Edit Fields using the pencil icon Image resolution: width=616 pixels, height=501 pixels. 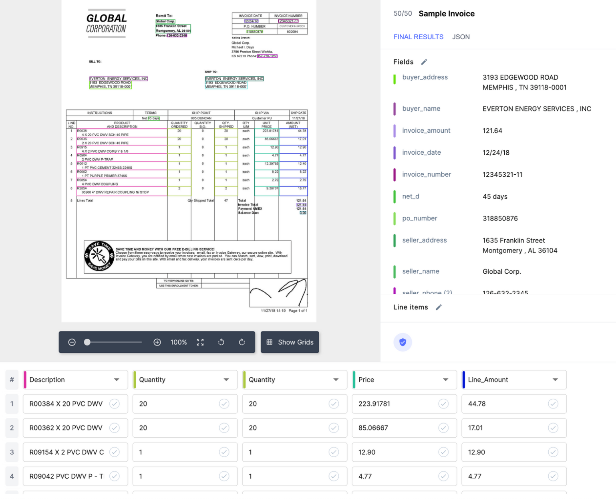point(424,62)
